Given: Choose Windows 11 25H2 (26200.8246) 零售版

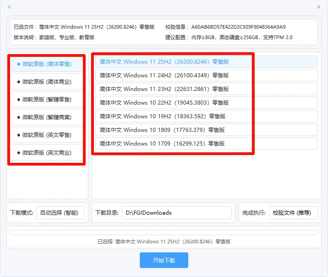Looking at the screenshot, I should click(206, 61).
